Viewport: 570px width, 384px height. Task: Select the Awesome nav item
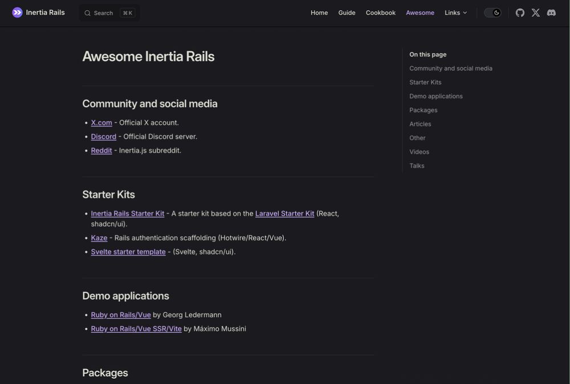click(x=420, y=13)
